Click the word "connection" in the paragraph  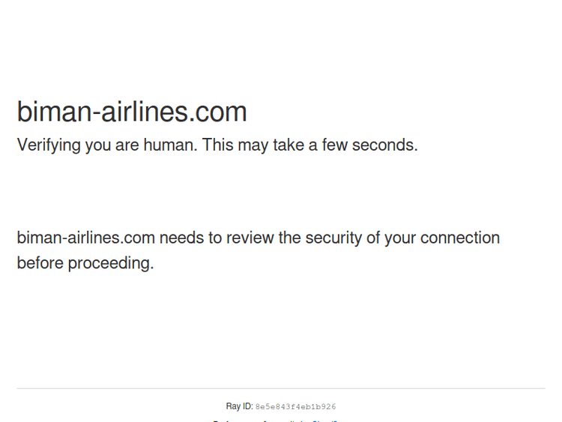point(459,238)
